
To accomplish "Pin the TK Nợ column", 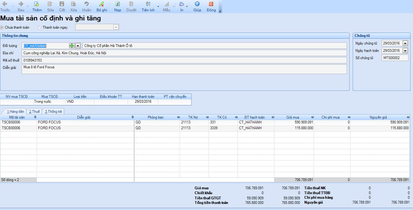I will 207,117.
